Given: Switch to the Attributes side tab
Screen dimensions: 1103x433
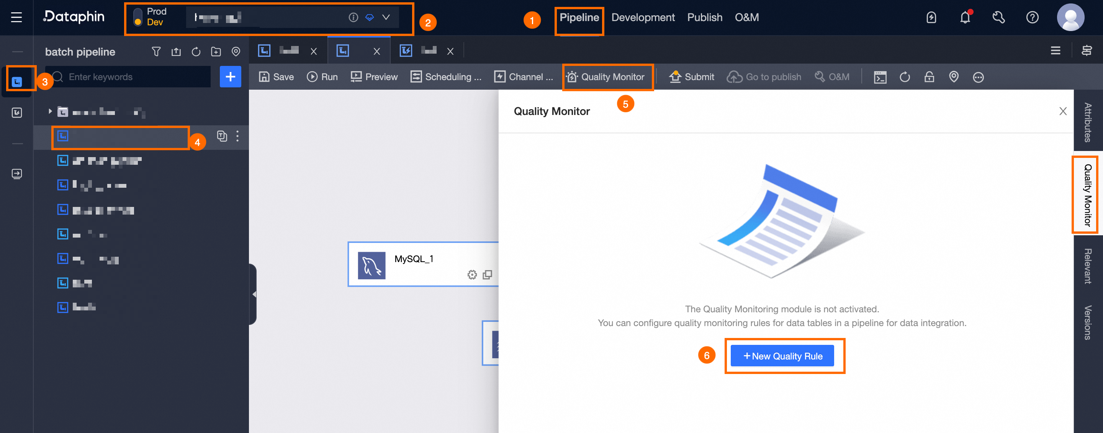Looking at the screenshot, I should point(1088,122).
